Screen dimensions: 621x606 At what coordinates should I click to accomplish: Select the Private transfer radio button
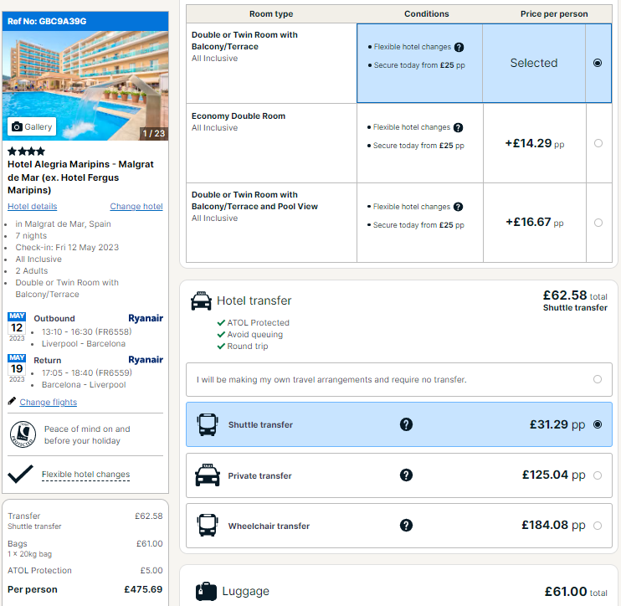[x=598, y=475]
